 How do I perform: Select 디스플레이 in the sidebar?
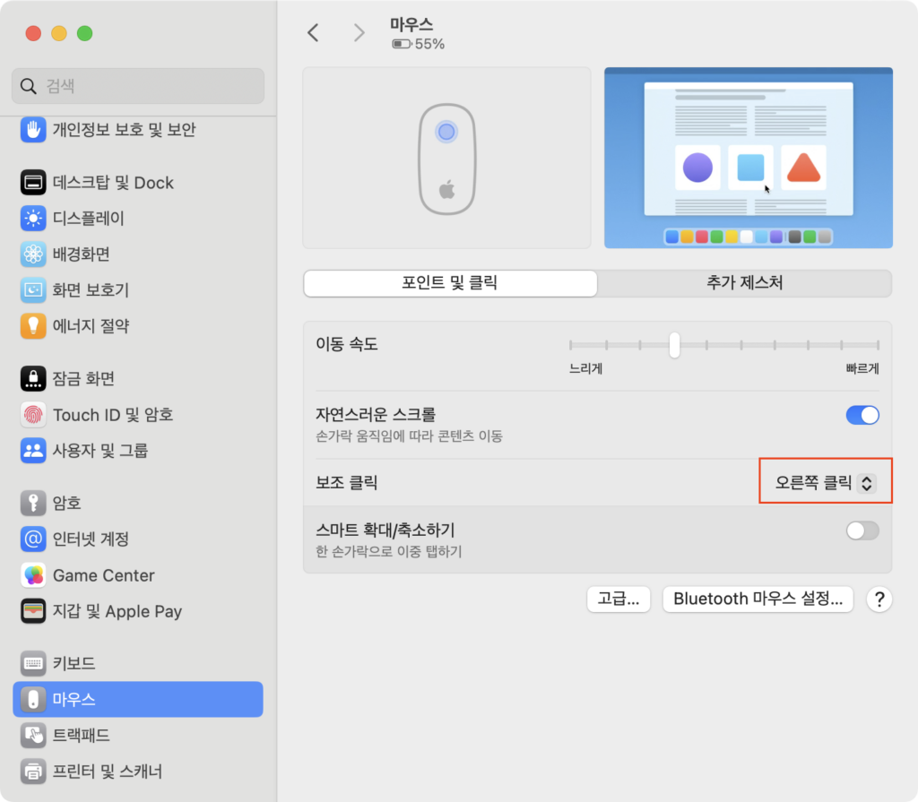coord(138,219)
